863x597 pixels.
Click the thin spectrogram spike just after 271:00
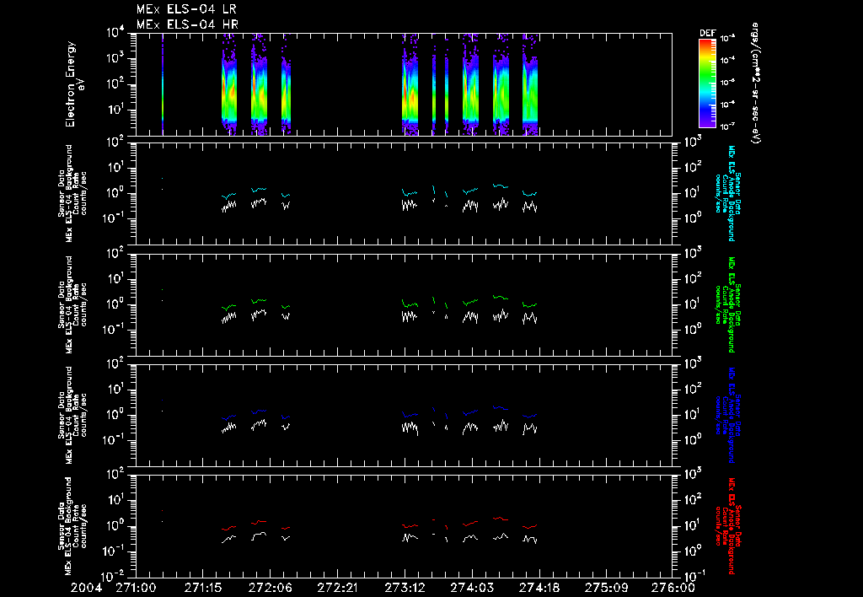pos(163,84)
